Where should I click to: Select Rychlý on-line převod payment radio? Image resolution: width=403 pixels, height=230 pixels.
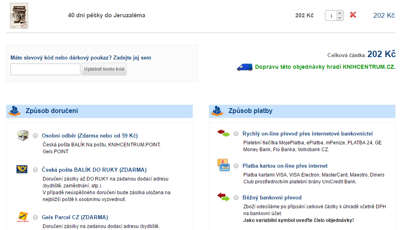coord(236,133)
